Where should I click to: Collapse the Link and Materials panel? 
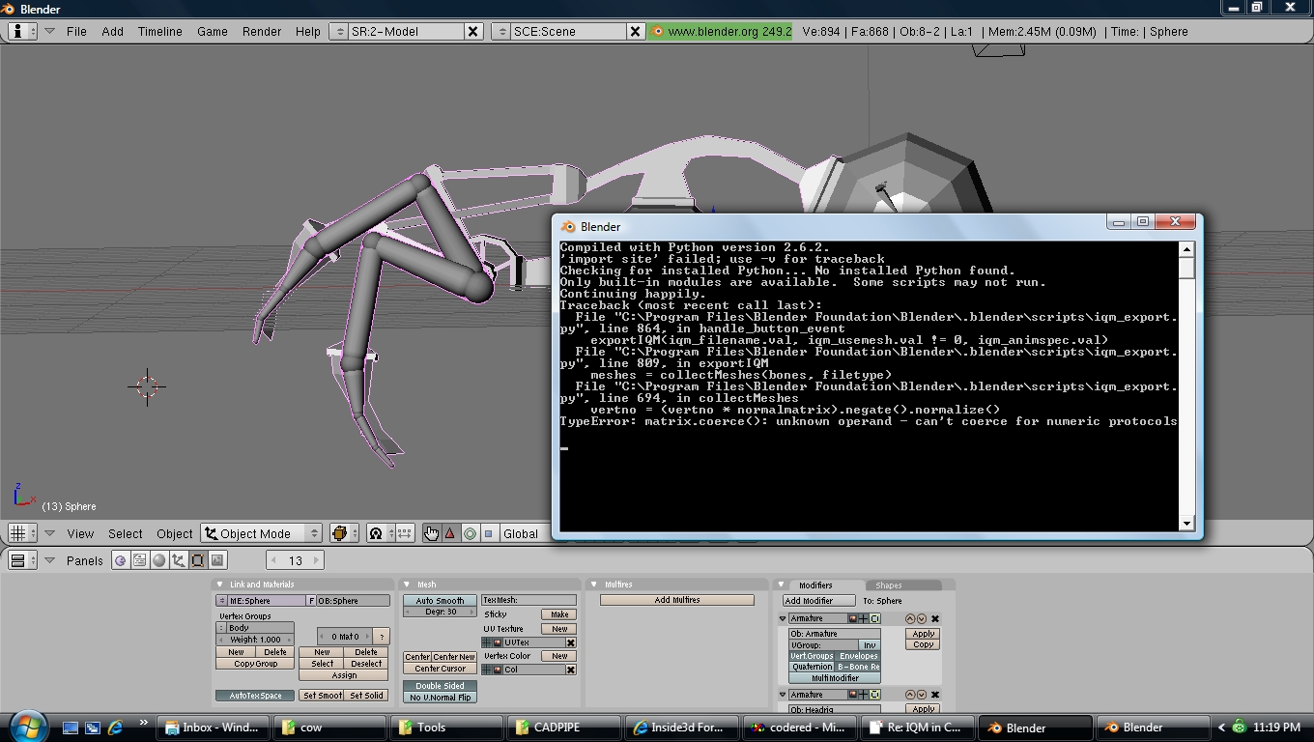click(x=219, y=585)
